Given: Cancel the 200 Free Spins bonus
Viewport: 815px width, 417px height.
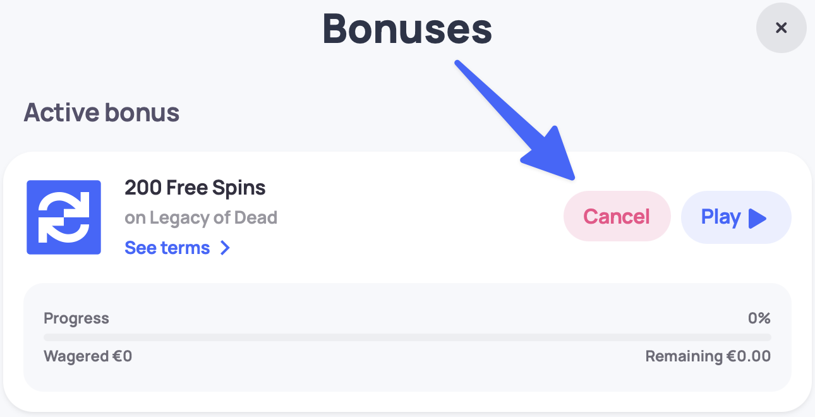Looking at the screenshot, I should click(616, 217).
